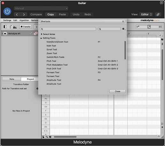The image size is (165, 146).
Task: Click the shortcuts gear settings icon
Action: [x=124, y=29]
